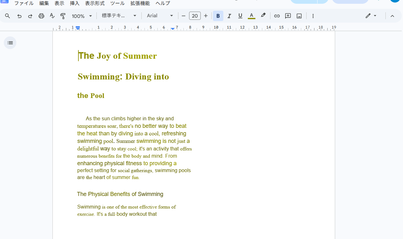Viewport: 403px width, 239px height.
Task: Run spelling and grammar check
Action: point(52,16)
